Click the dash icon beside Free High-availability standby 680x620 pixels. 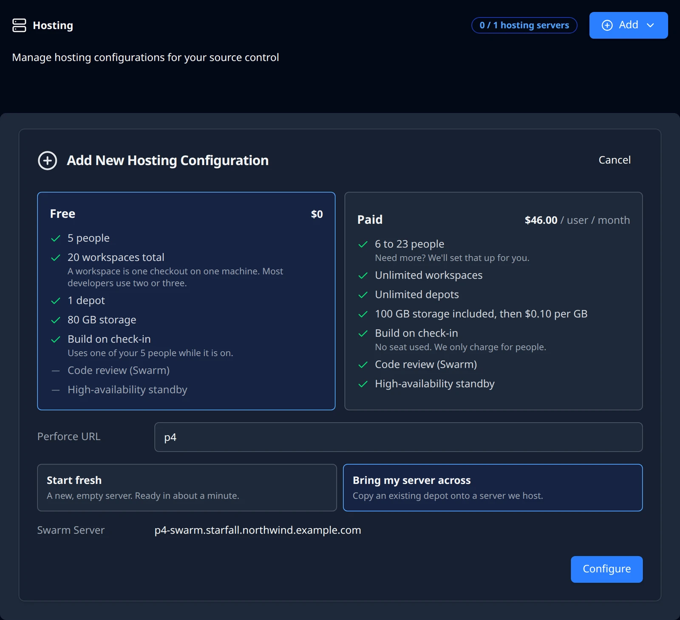coord(56,390)
